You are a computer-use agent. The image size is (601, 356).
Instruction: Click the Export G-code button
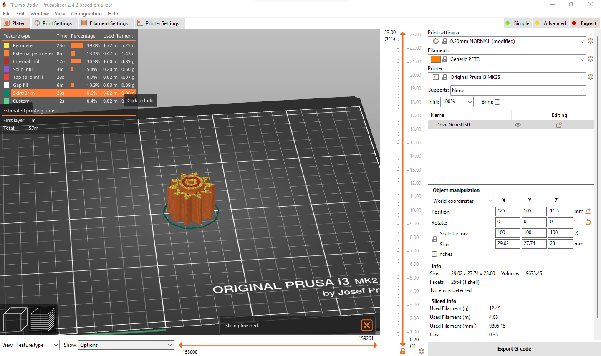coord(514,349)
